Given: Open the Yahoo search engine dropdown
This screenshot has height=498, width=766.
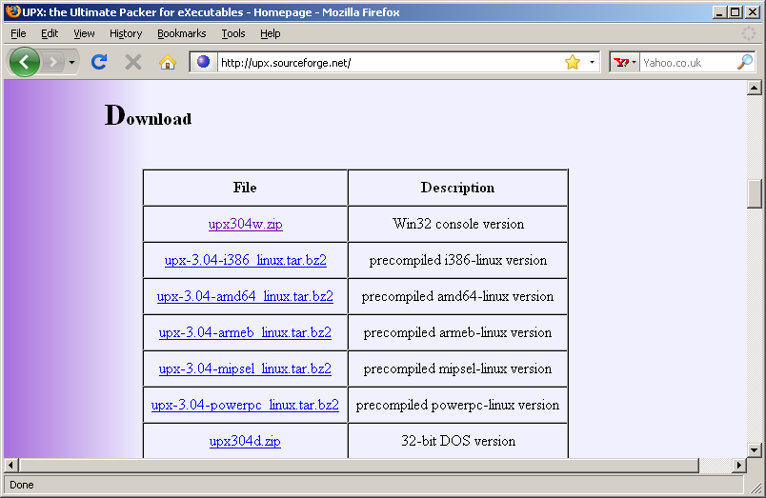Looking at the screenshot, I should click(625, 62).
